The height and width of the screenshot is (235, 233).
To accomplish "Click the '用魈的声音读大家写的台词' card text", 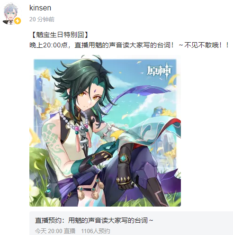I will [108, 220].
